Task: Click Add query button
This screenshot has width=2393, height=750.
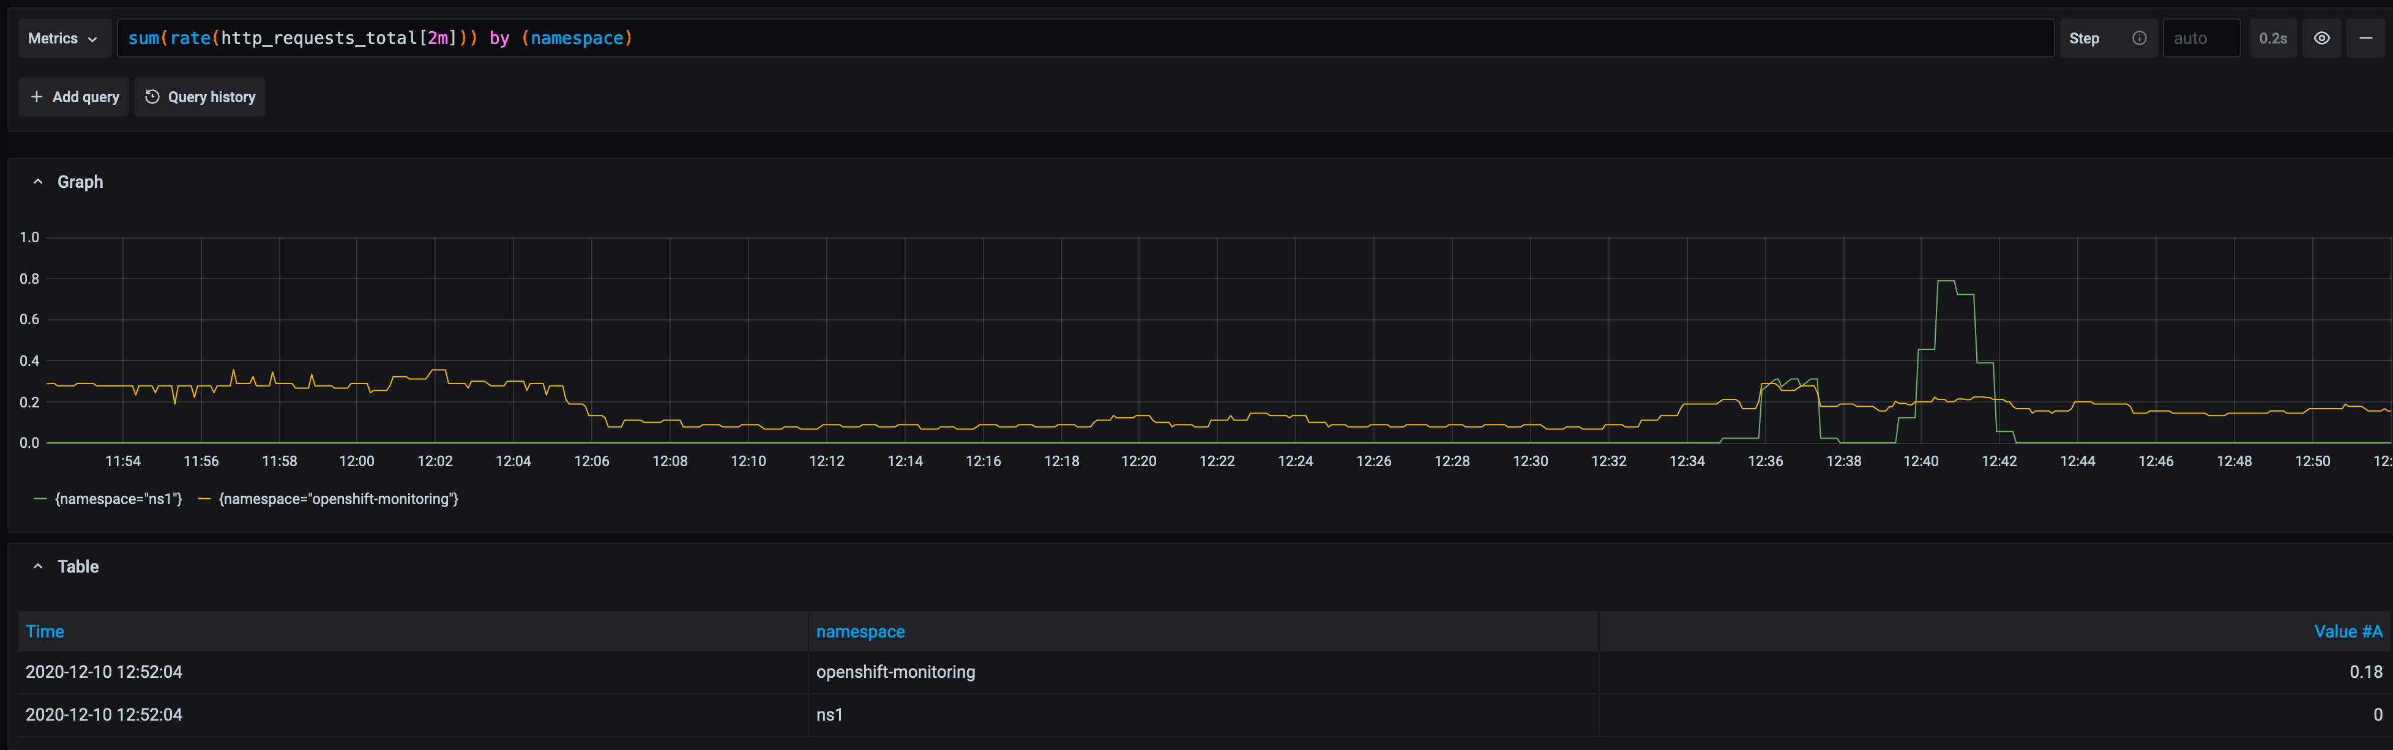Action: [74, 97]
